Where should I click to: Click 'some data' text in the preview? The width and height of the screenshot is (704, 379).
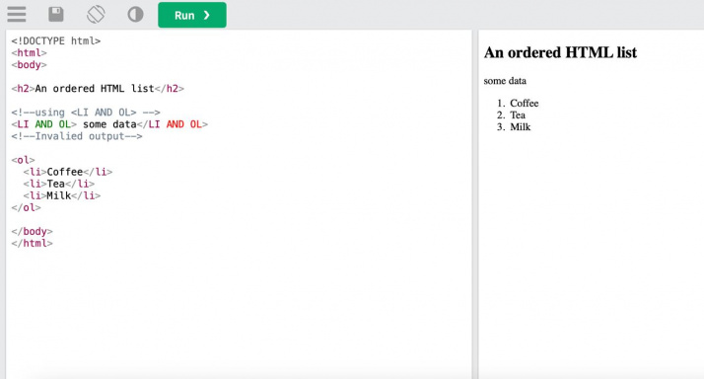[505, 81]
